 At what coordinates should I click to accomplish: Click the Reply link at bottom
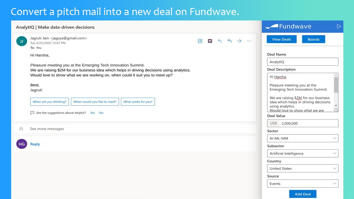click(x=35, y=144)
